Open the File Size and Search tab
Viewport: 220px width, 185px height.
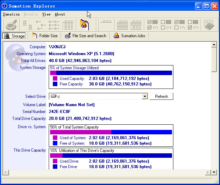click(x=85, y=36)
